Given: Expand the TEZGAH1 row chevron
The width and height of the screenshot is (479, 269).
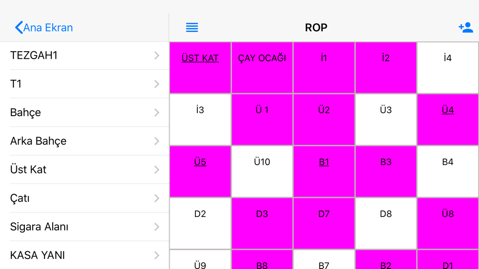Looking at the screenshot, I should coord(157,55).
